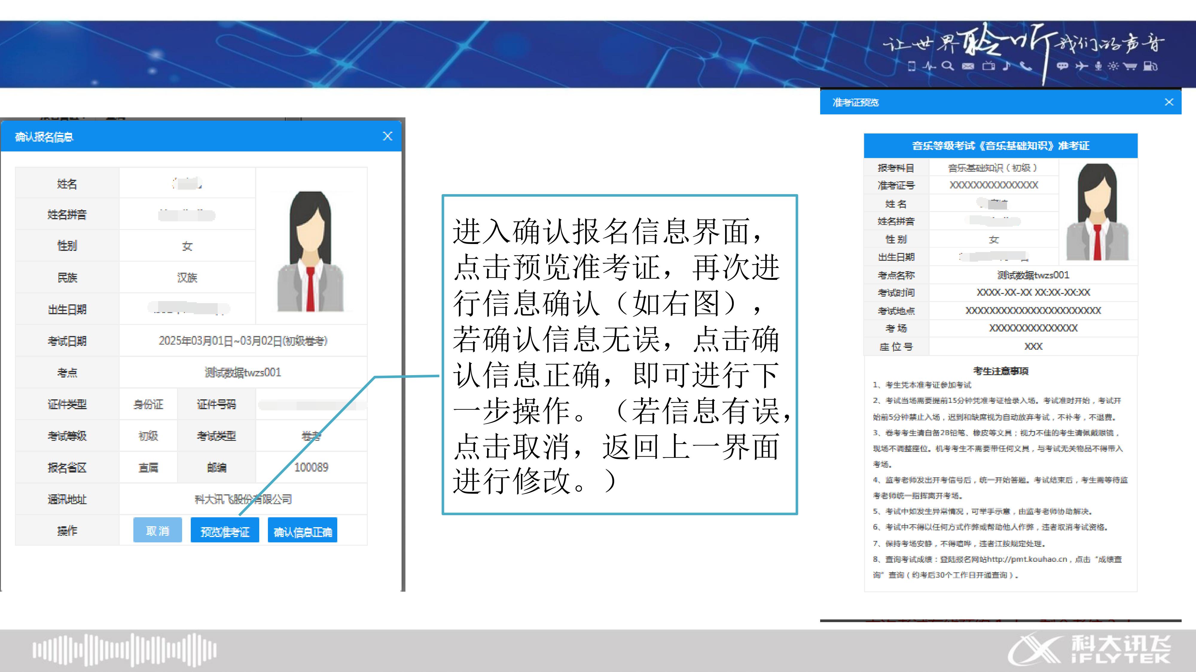Click the television icon in banner
The height and width of the screenshot is (672, 1196).
(x=988, y=66)
